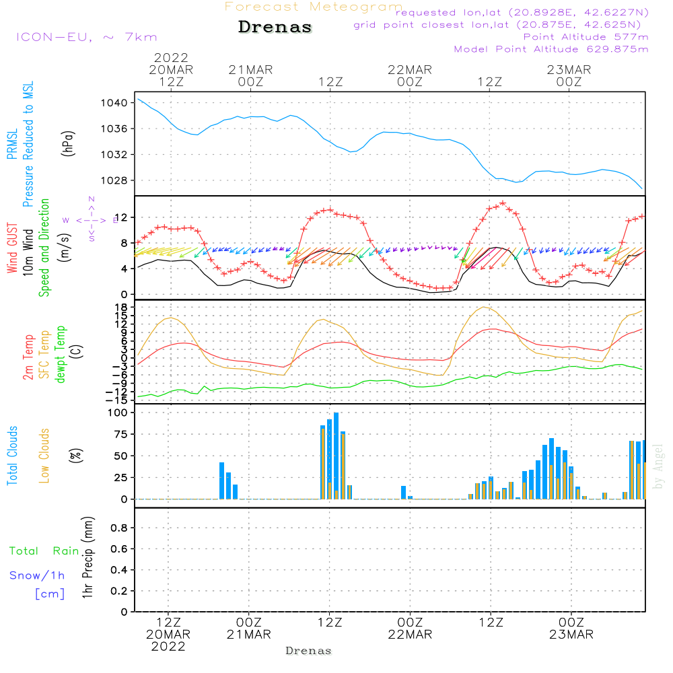This screenshot has width=673, height=673.
Task: Click the '0.6' precipitation tick label
Action: (x=119, y=549)
